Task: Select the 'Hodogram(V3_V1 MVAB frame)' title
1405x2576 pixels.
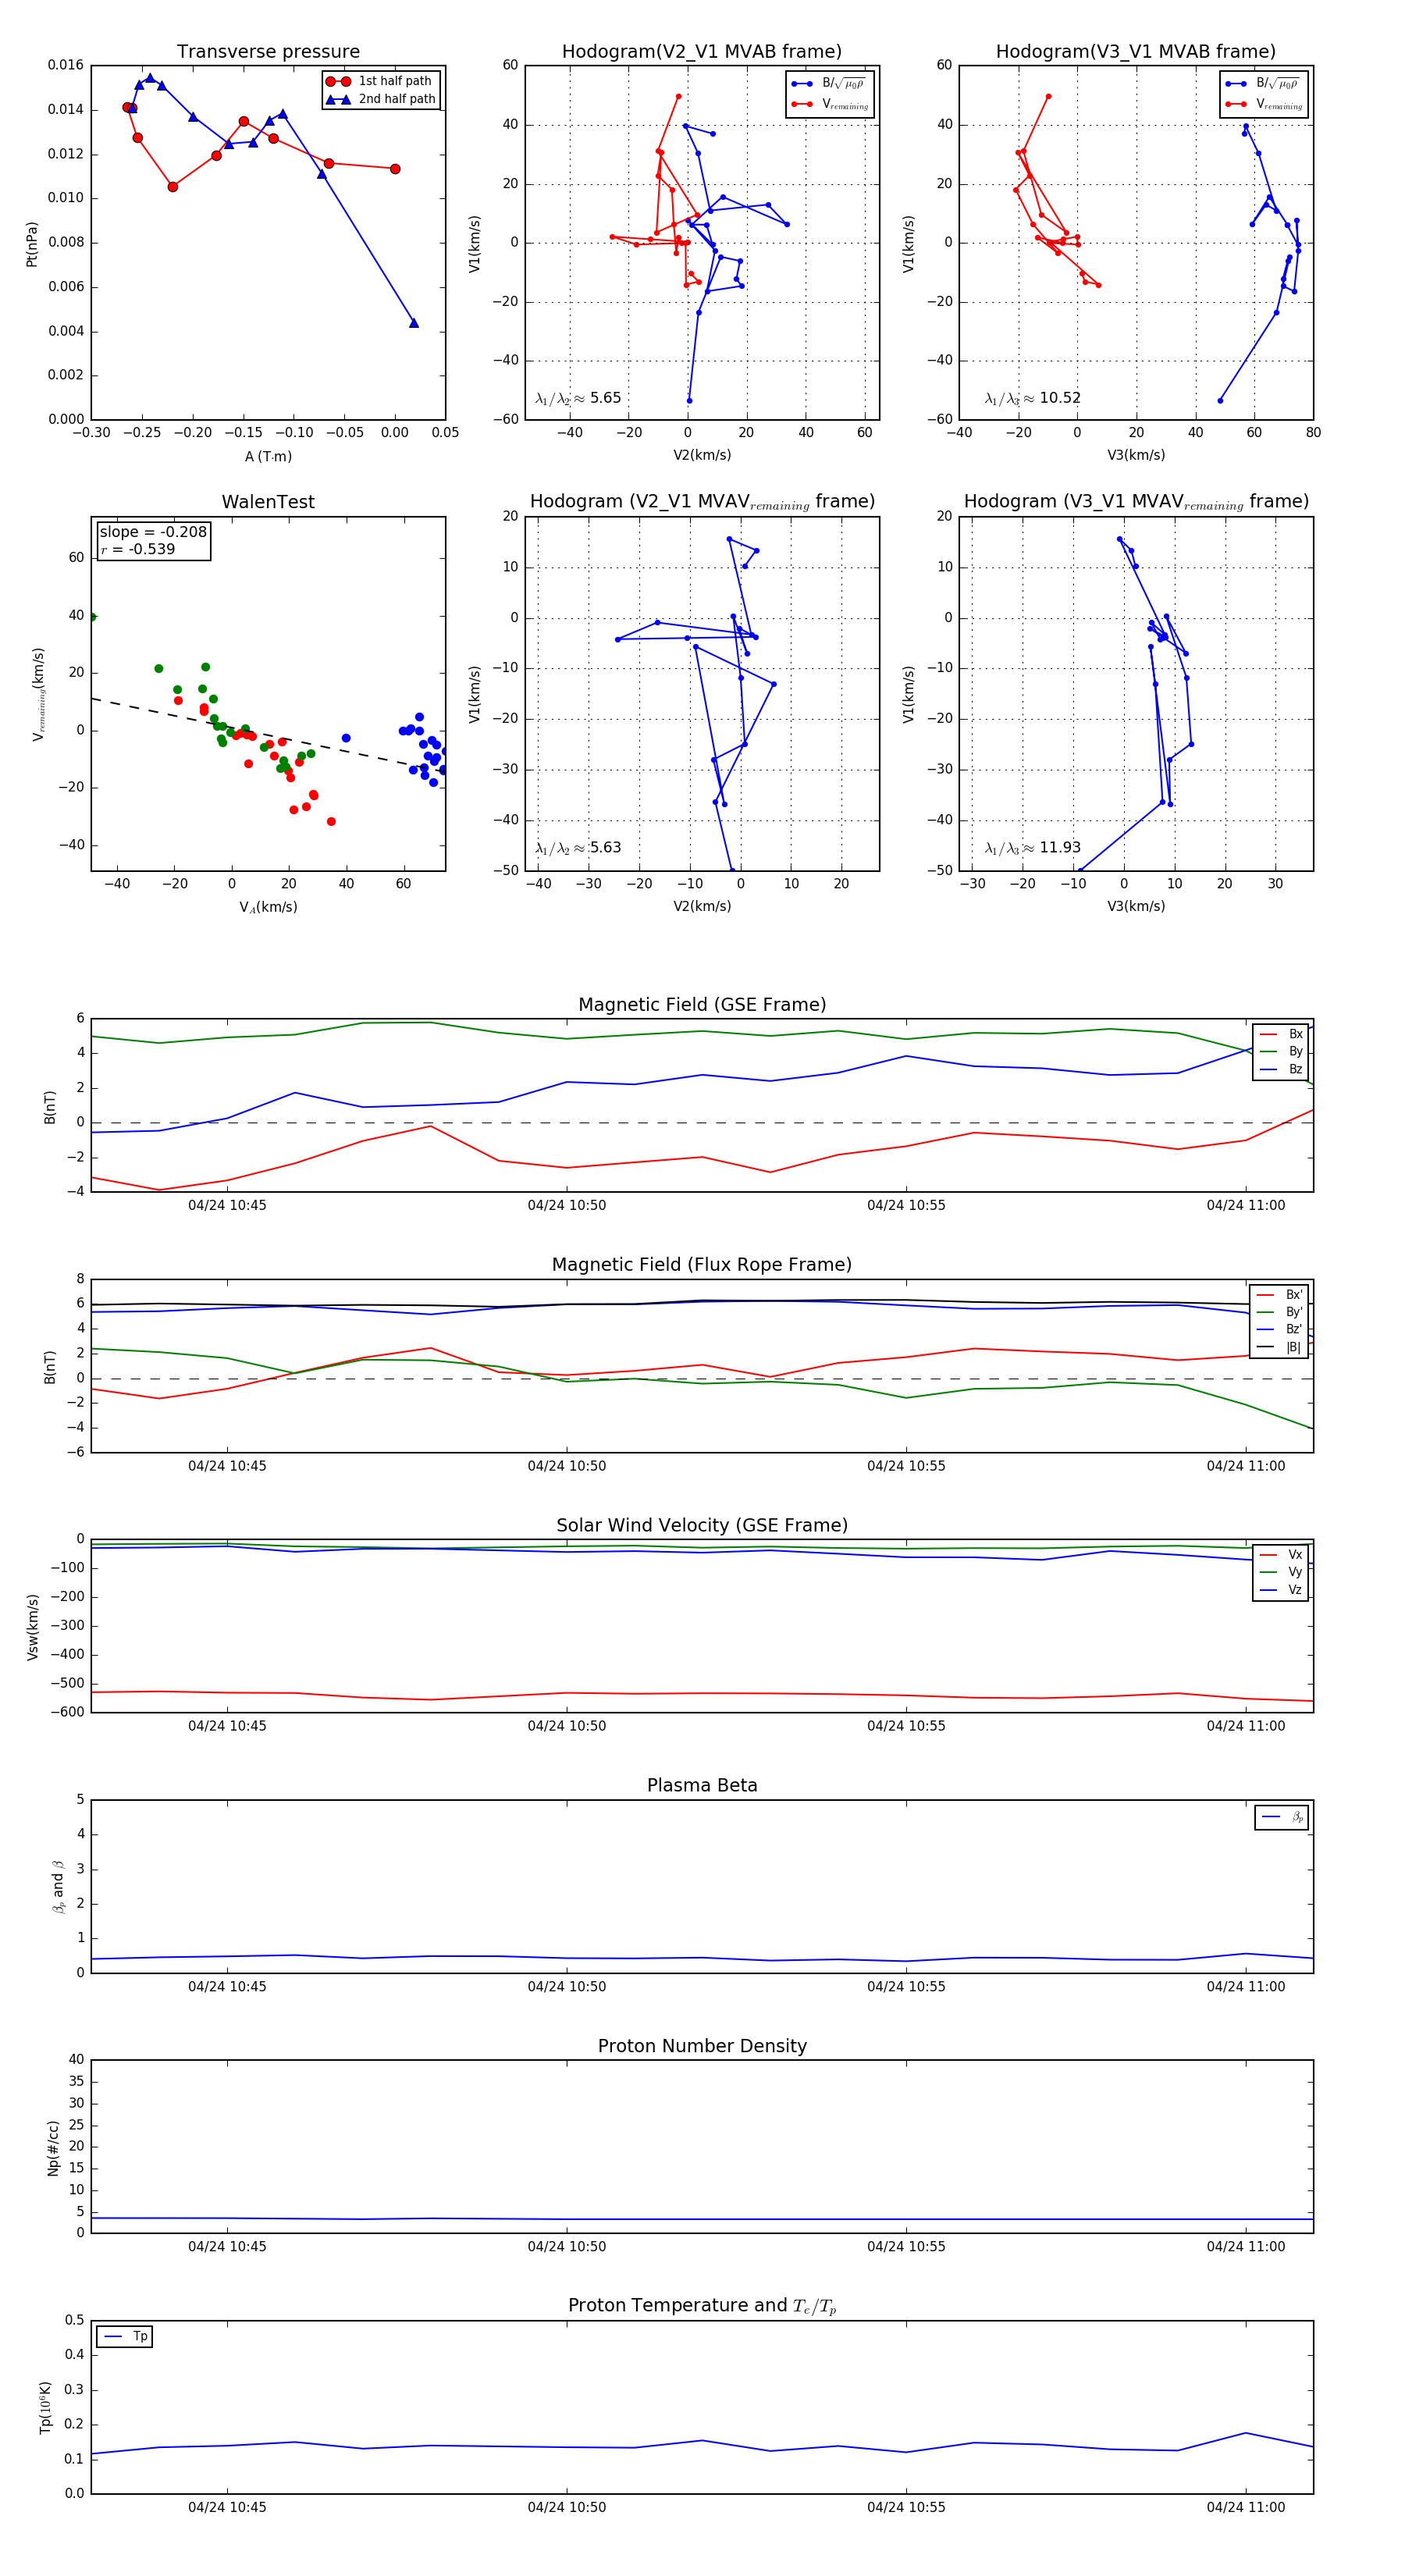Action: click(x=1136, y=52)
